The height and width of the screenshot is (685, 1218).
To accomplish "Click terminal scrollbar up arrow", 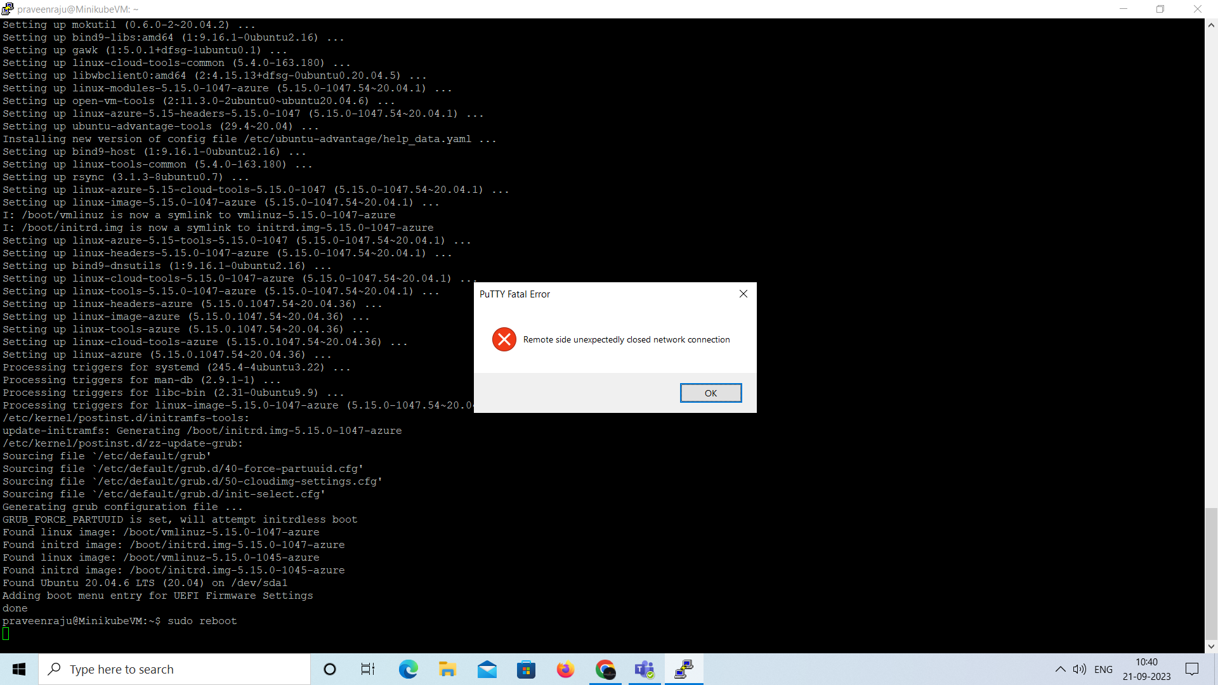I will (x=1211, y=25).
